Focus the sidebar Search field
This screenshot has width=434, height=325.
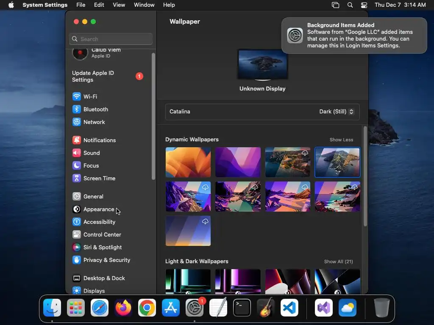[x=111, y=39]
